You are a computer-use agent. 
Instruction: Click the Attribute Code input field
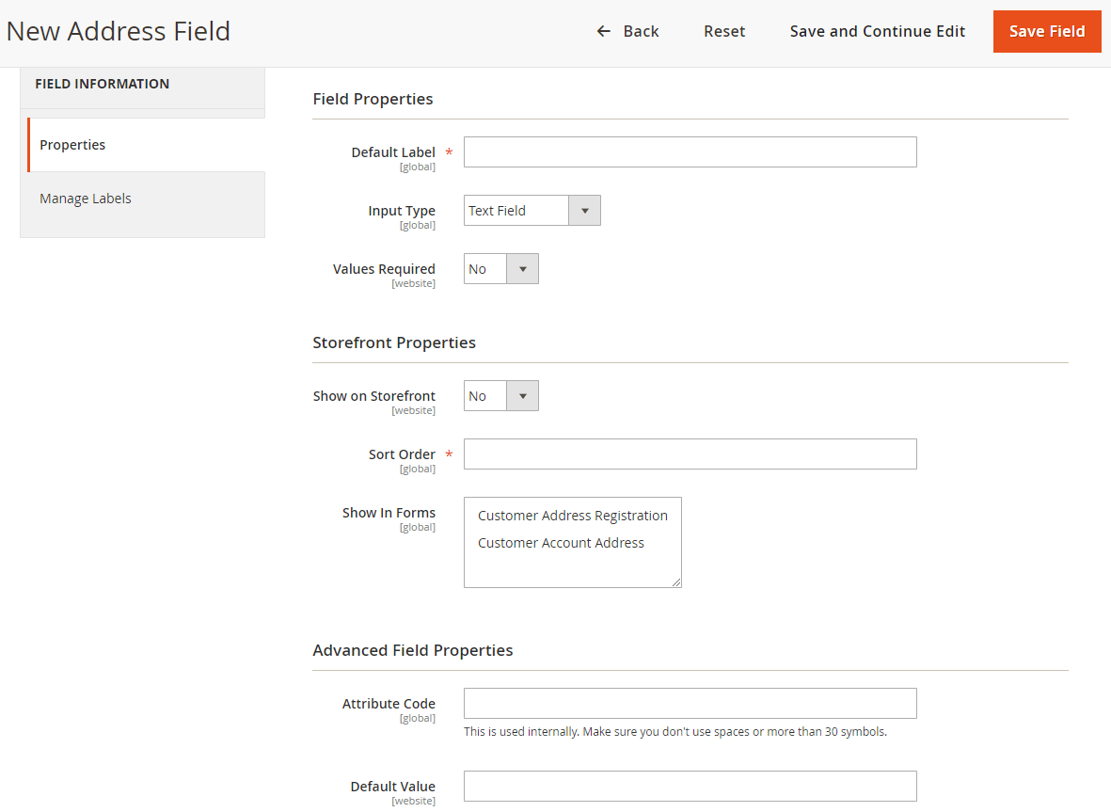690,702
